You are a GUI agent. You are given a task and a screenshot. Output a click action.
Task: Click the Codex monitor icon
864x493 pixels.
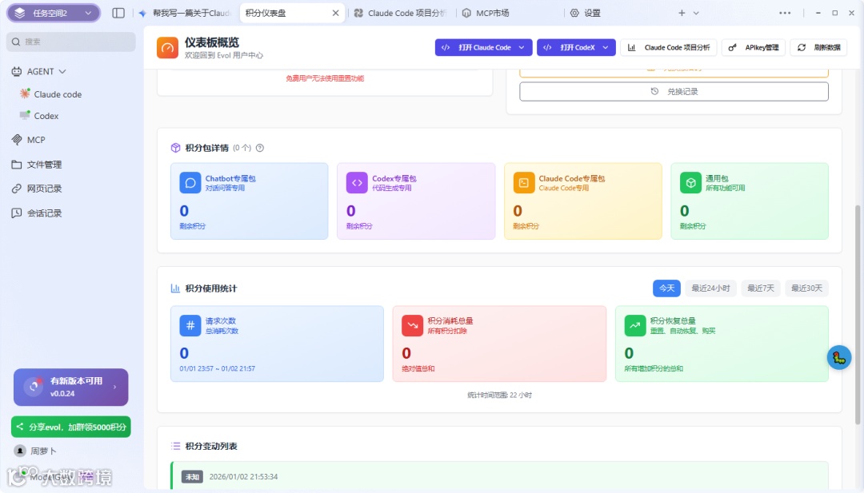click(25, 115)
